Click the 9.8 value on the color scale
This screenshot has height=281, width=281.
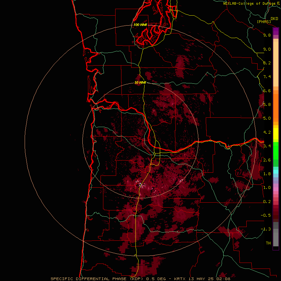[267, 35]
